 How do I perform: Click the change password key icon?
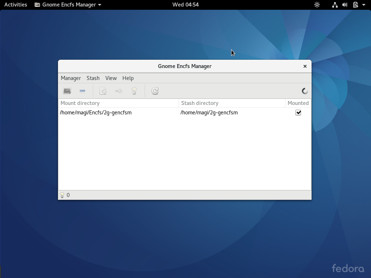click(x=118, y=91)
